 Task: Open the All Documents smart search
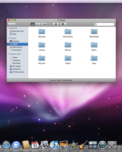17,72
